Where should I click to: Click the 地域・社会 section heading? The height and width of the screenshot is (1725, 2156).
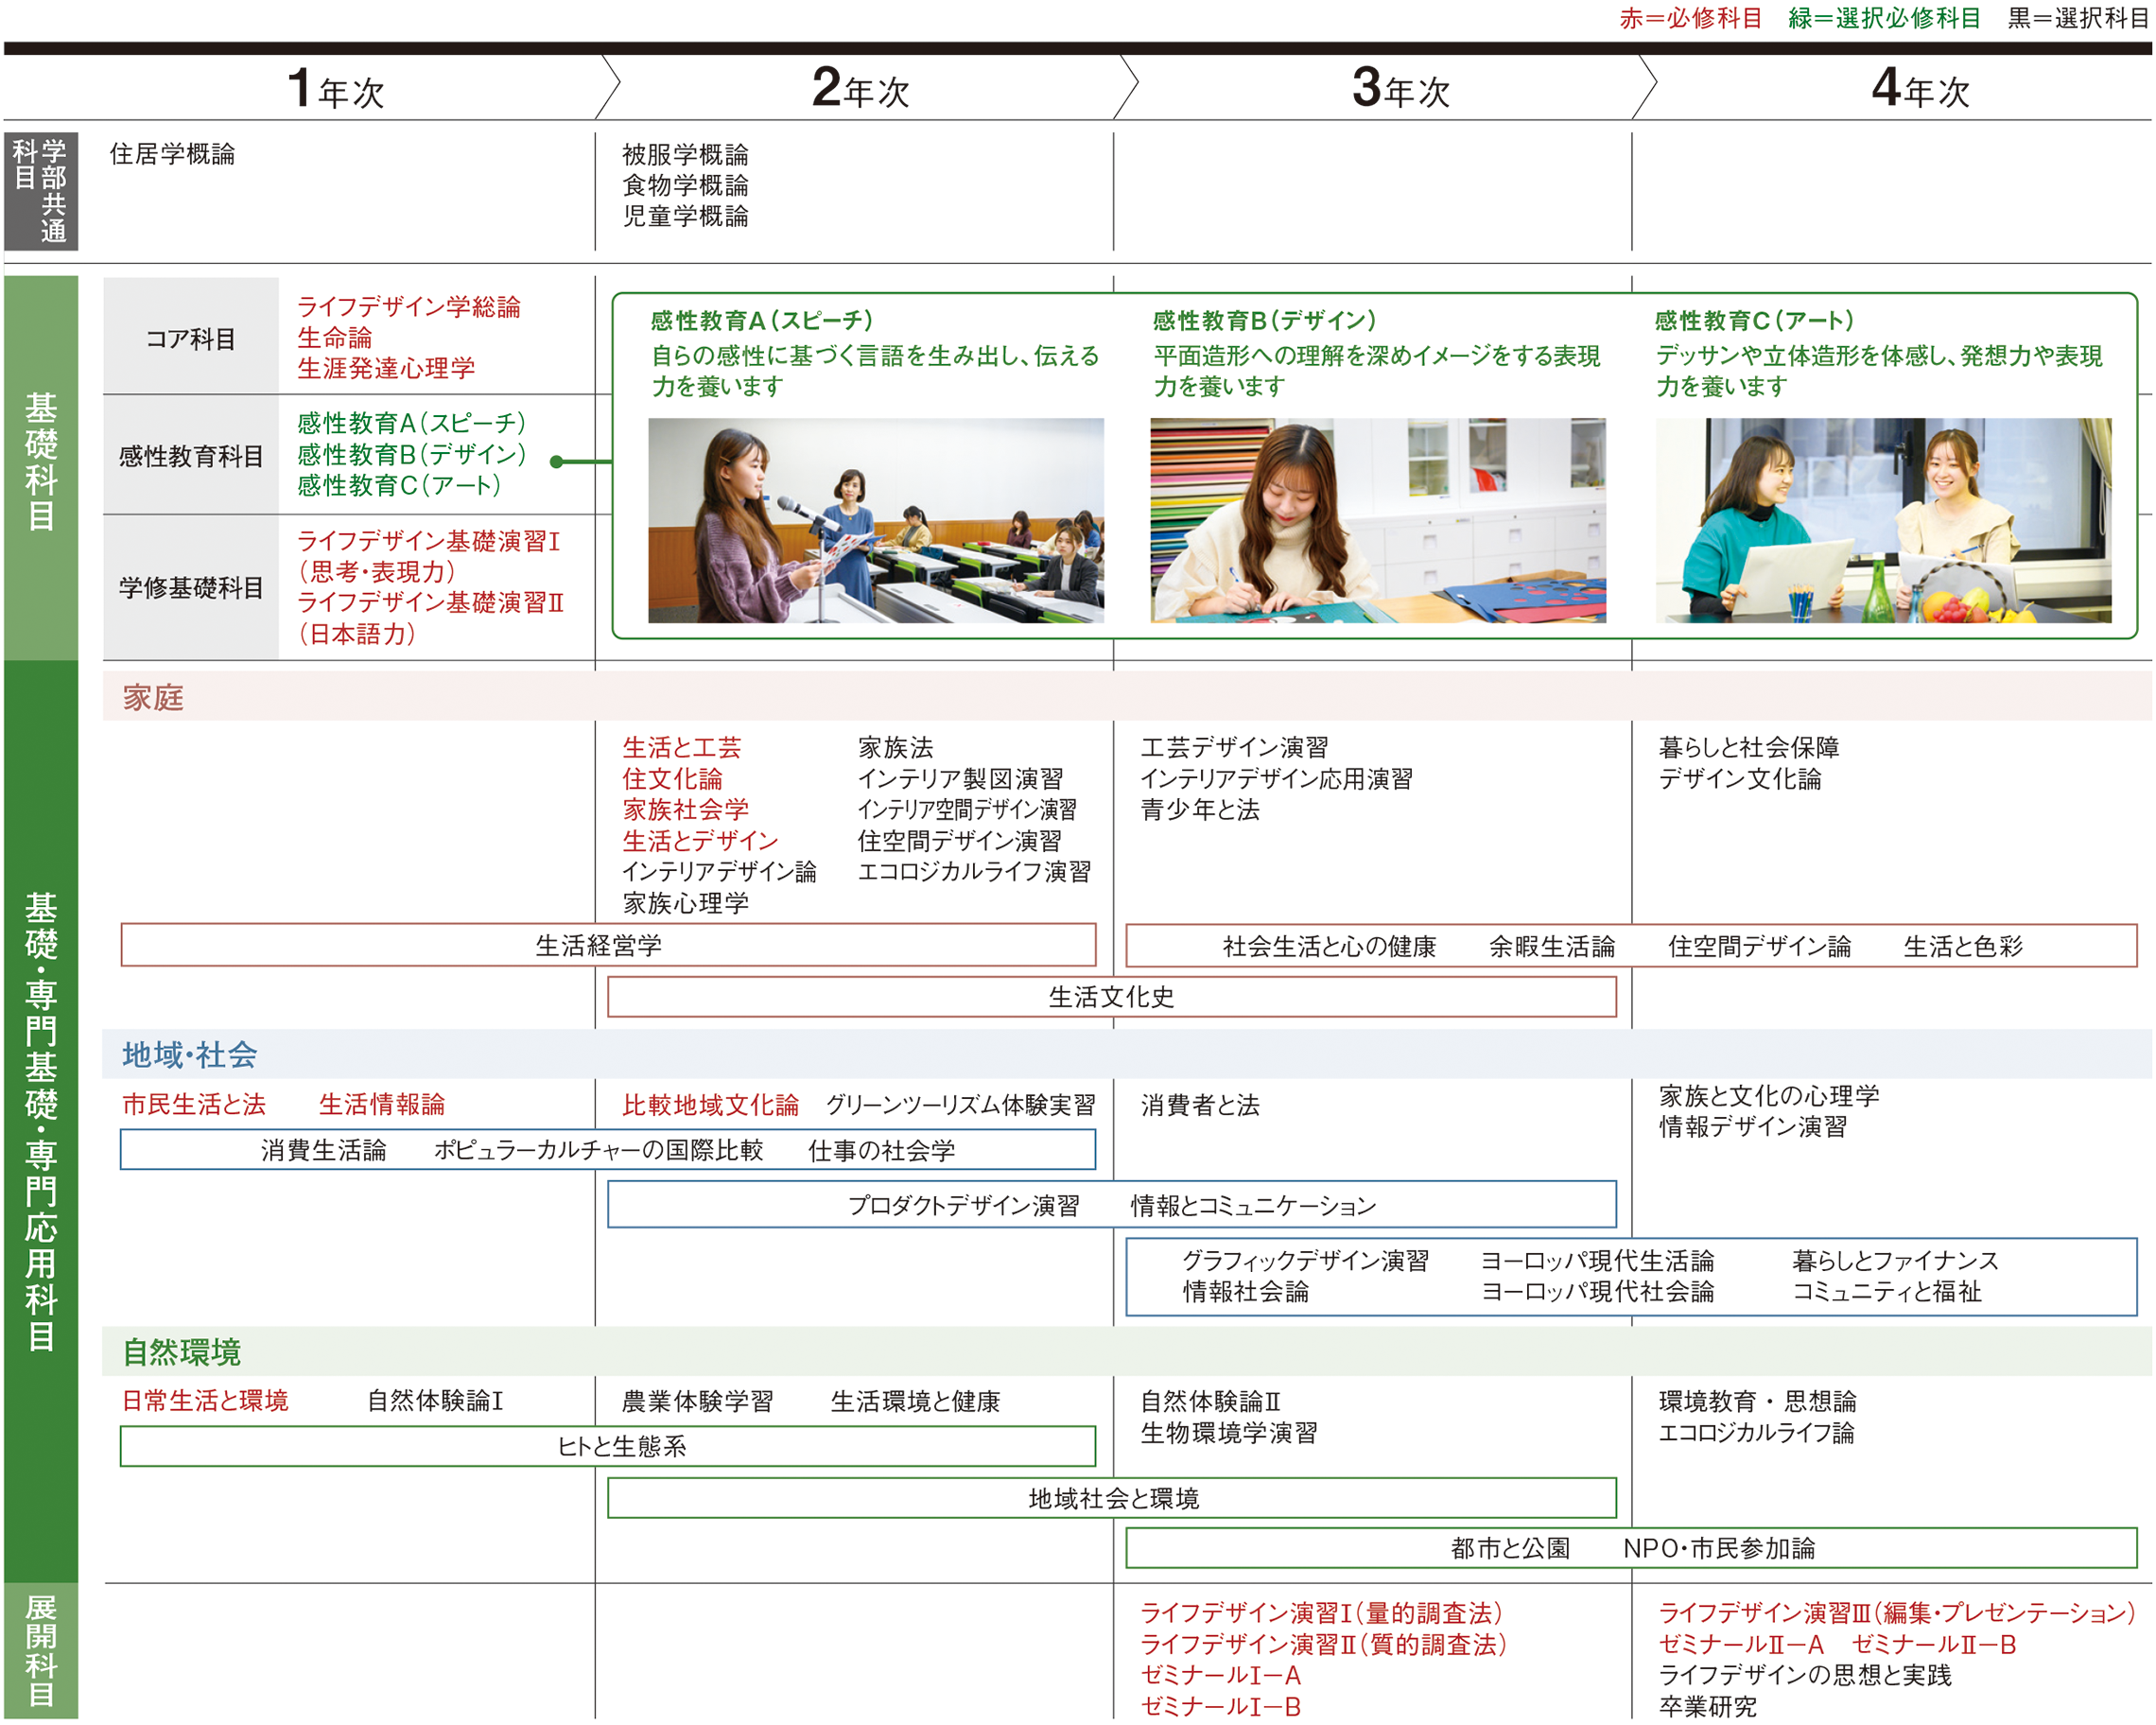[190, 1054]
